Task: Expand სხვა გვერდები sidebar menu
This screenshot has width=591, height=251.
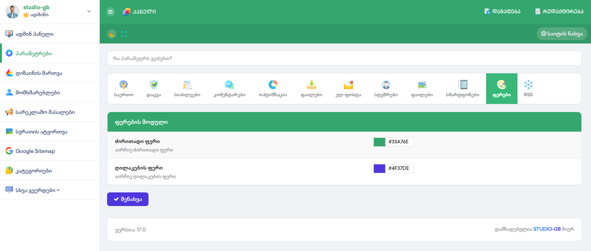Action: 37,190
